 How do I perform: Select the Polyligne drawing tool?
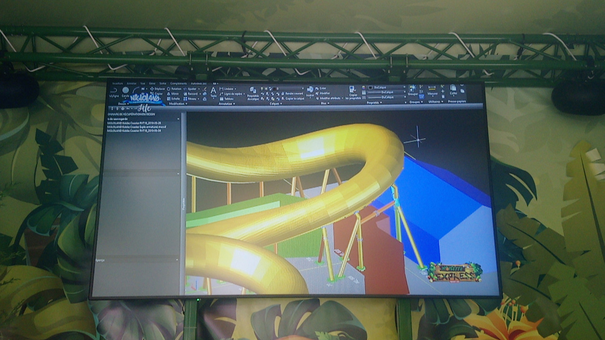(114, 93)
